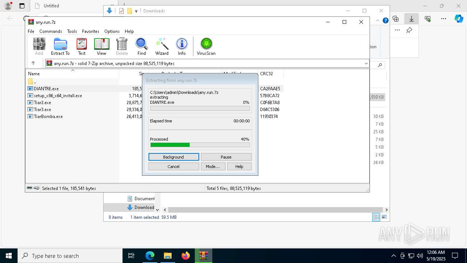
Task: Click the WinRAR title bar app icon
Action: [31, 22]
